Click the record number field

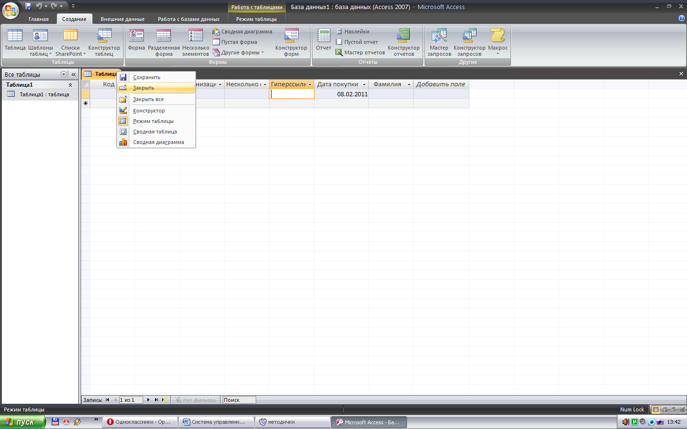pos(131,400)
